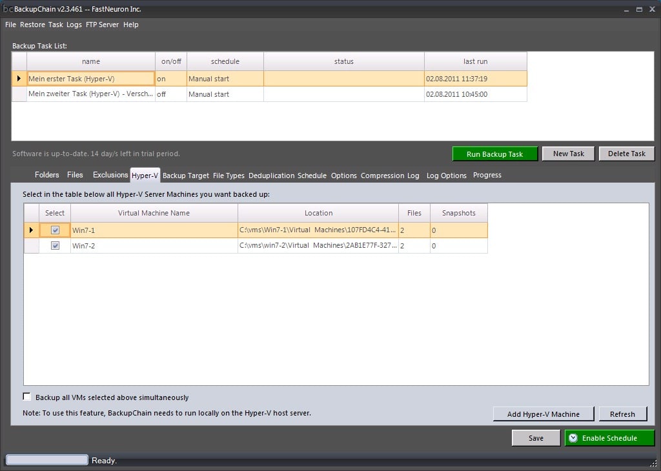Screen dimensions: 661x471
Task: Open the Logs menu
Action: (x=74, y=25)
